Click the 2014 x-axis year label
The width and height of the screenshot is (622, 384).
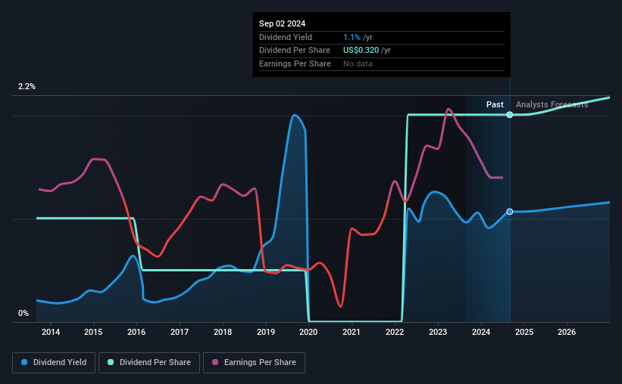(51, 332)
